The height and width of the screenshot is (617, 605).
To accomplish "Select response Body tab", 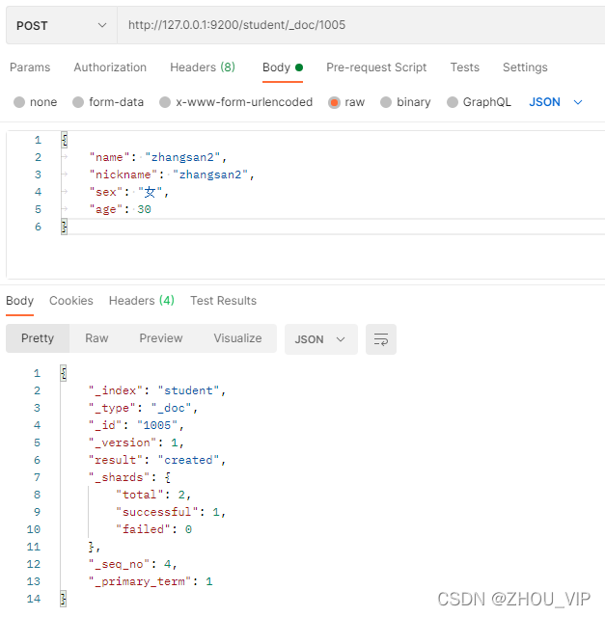I will point(19,301).
